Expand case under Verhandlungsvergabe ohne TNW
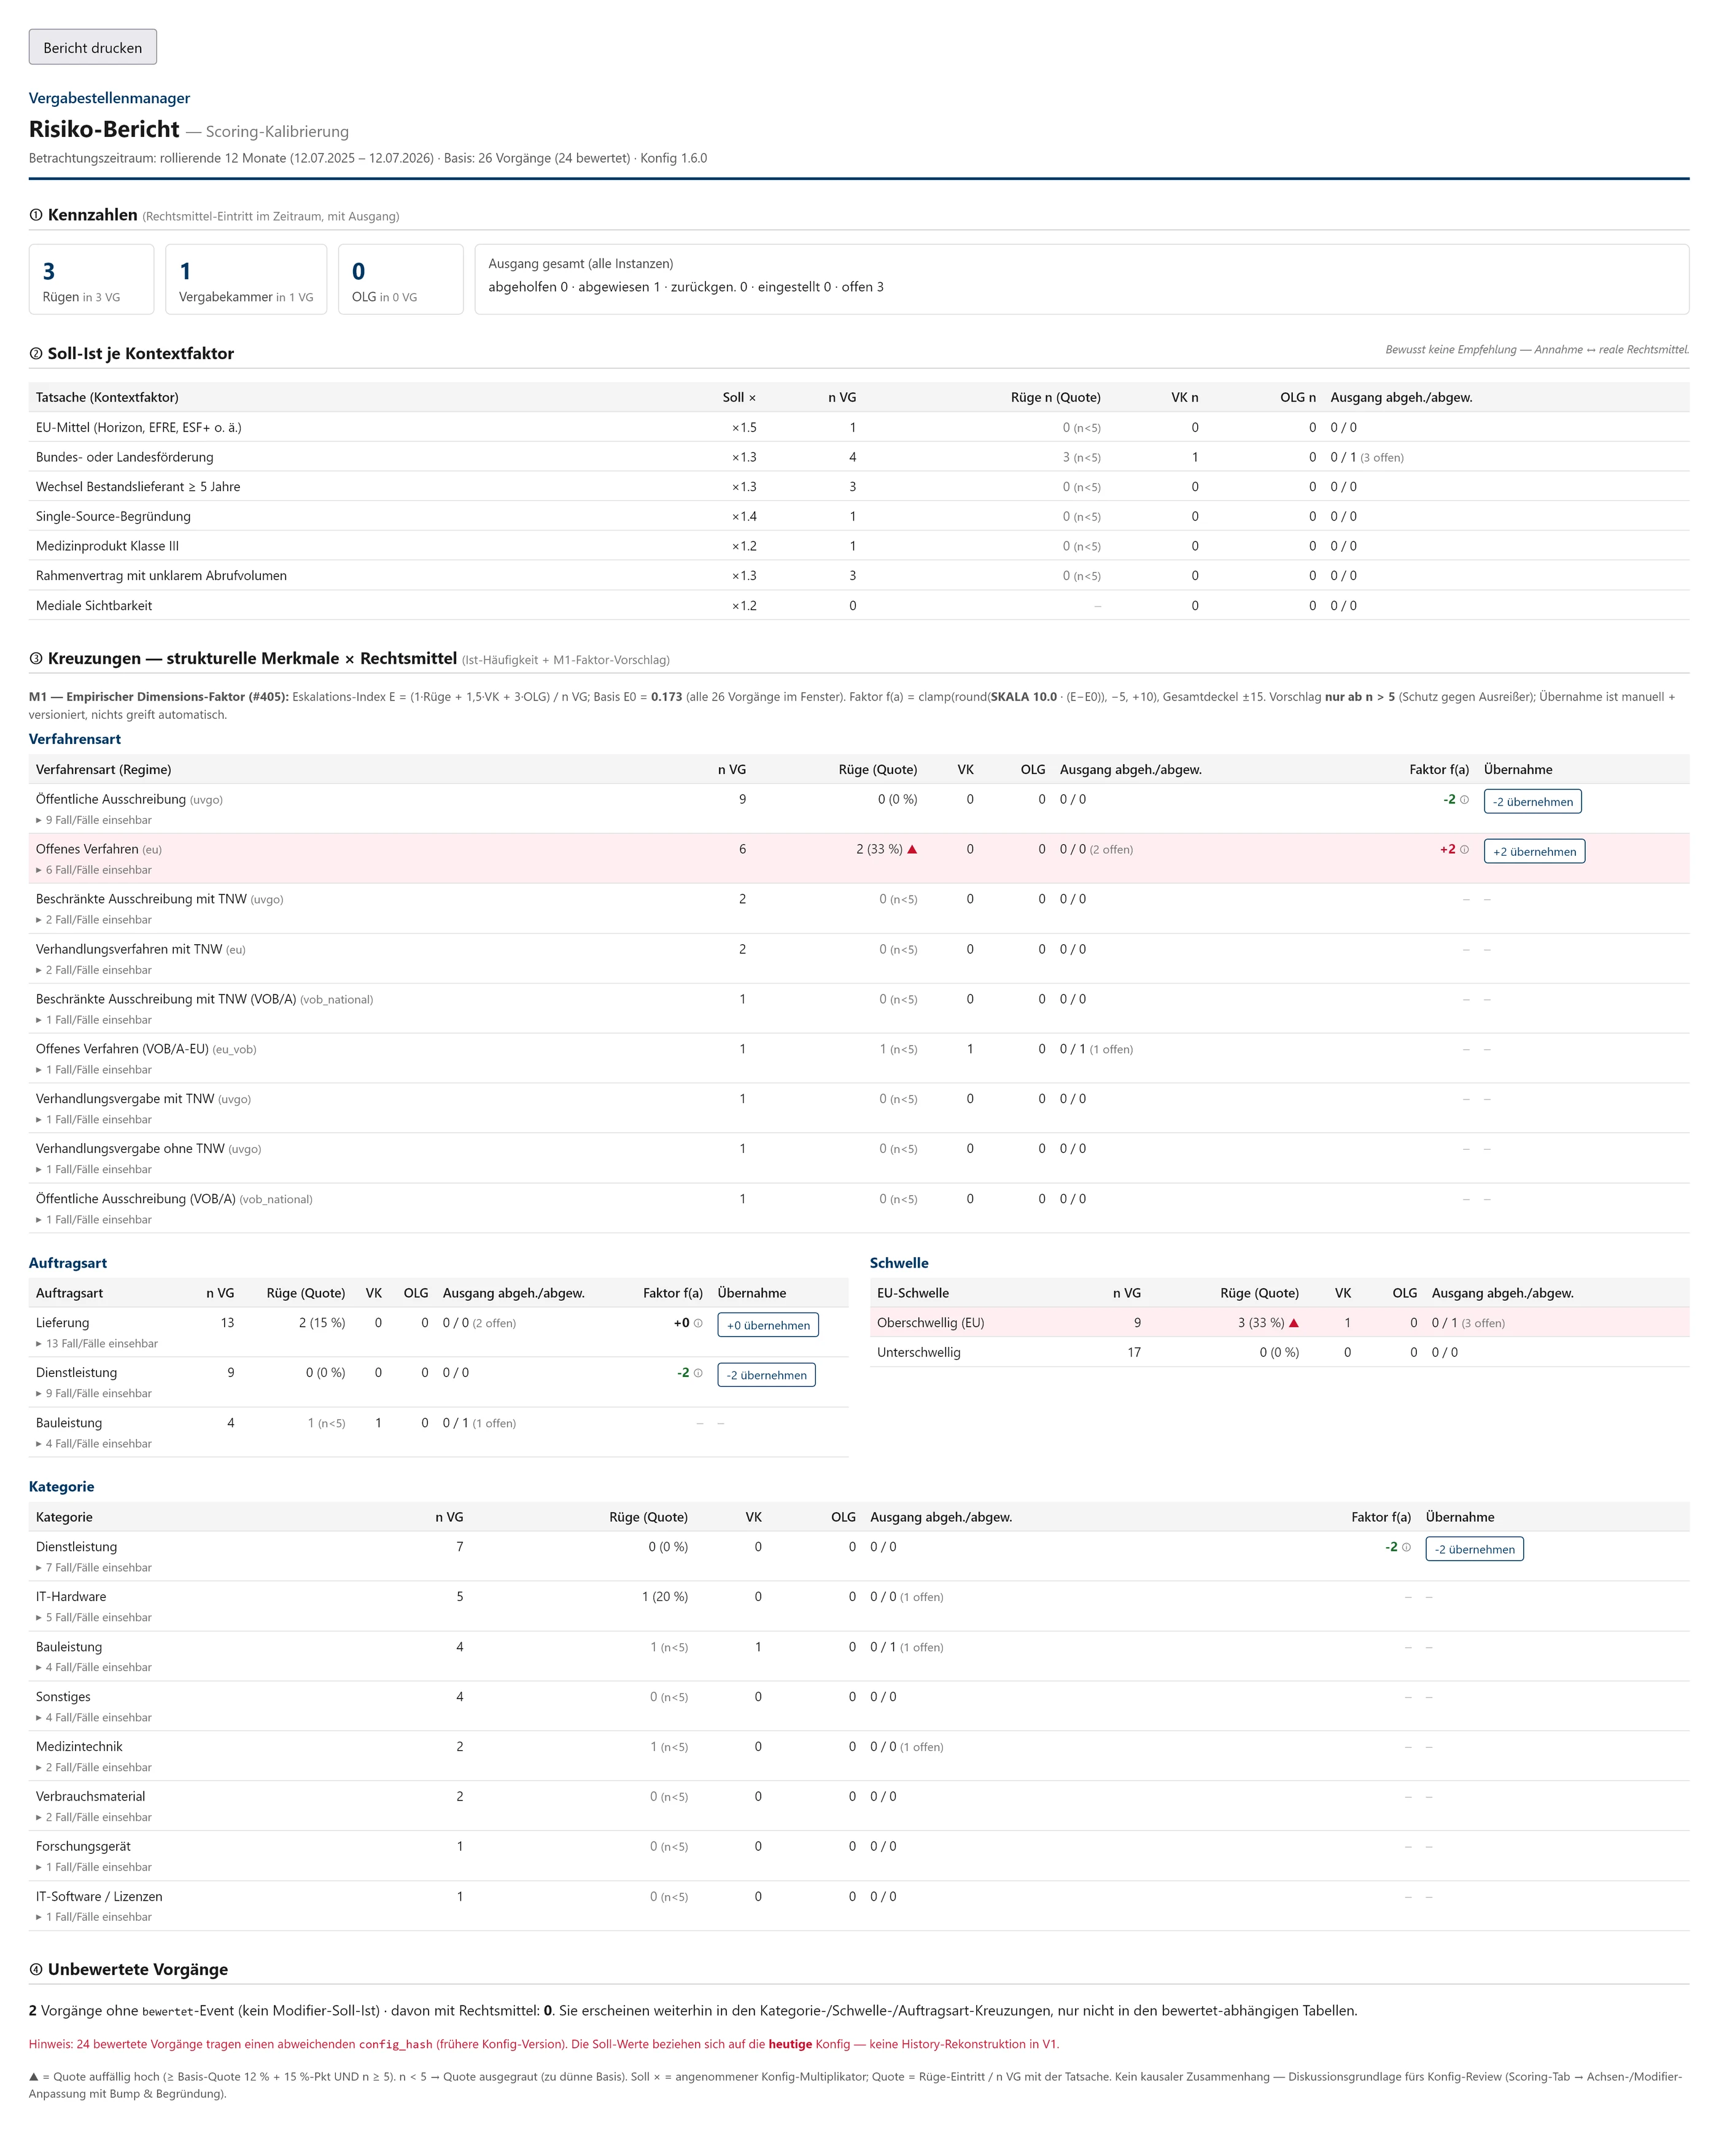 tap(94, 1170)
